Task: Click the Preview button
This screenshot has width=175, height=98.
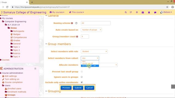Action: pyautogui.click(x=66, y=88)
